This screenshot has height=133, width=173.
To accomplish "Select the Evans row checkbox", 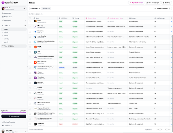I will 30,21.
